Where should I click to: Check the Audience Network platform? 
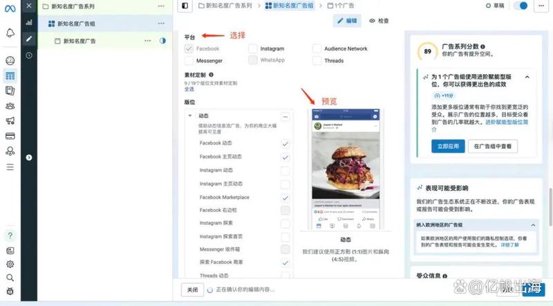click(317, 48)
